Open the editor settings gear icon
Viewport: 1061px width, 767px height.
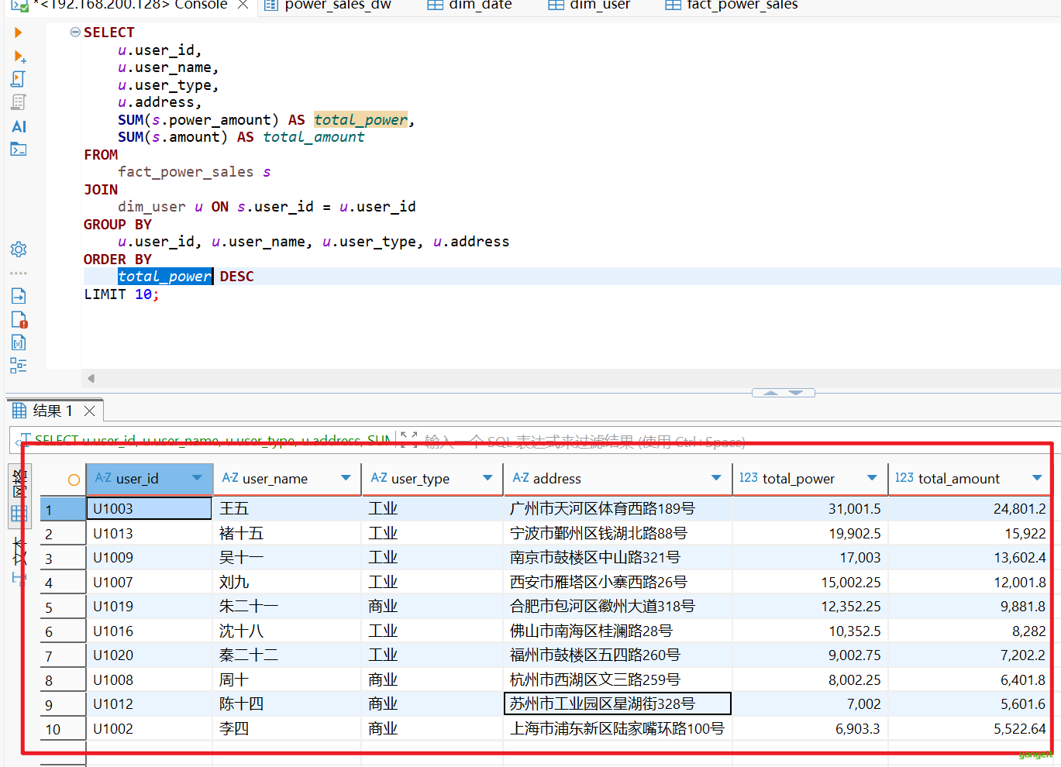click(19, 249)
